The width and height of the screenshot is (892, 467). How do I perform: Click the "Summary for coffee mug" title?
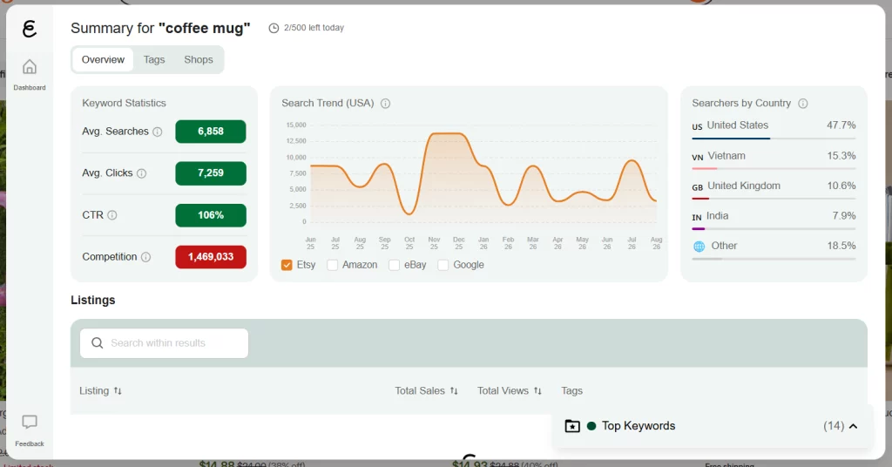coord(160,28)
